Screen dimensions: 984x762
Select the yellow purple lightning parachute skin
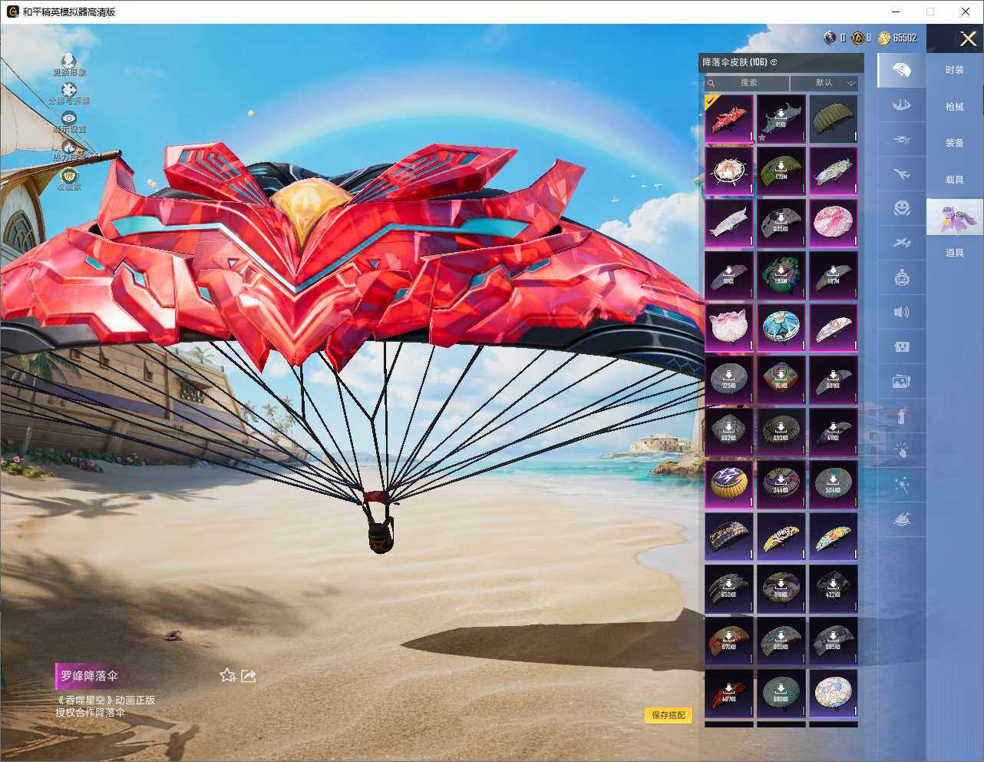pyautogui.click(x=729, y=485)
